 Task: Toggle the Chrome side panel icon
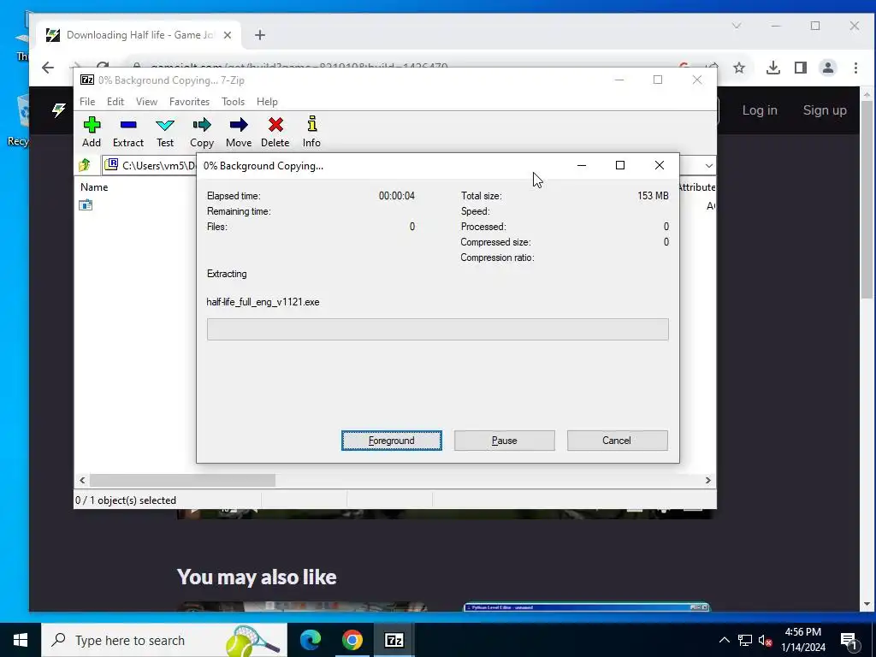point(800,68)
